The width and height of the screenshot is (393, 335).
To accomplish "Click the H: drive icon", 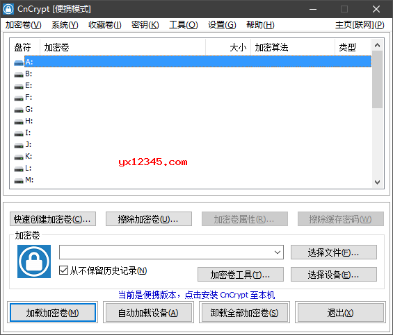I will (x=19, y=122).
